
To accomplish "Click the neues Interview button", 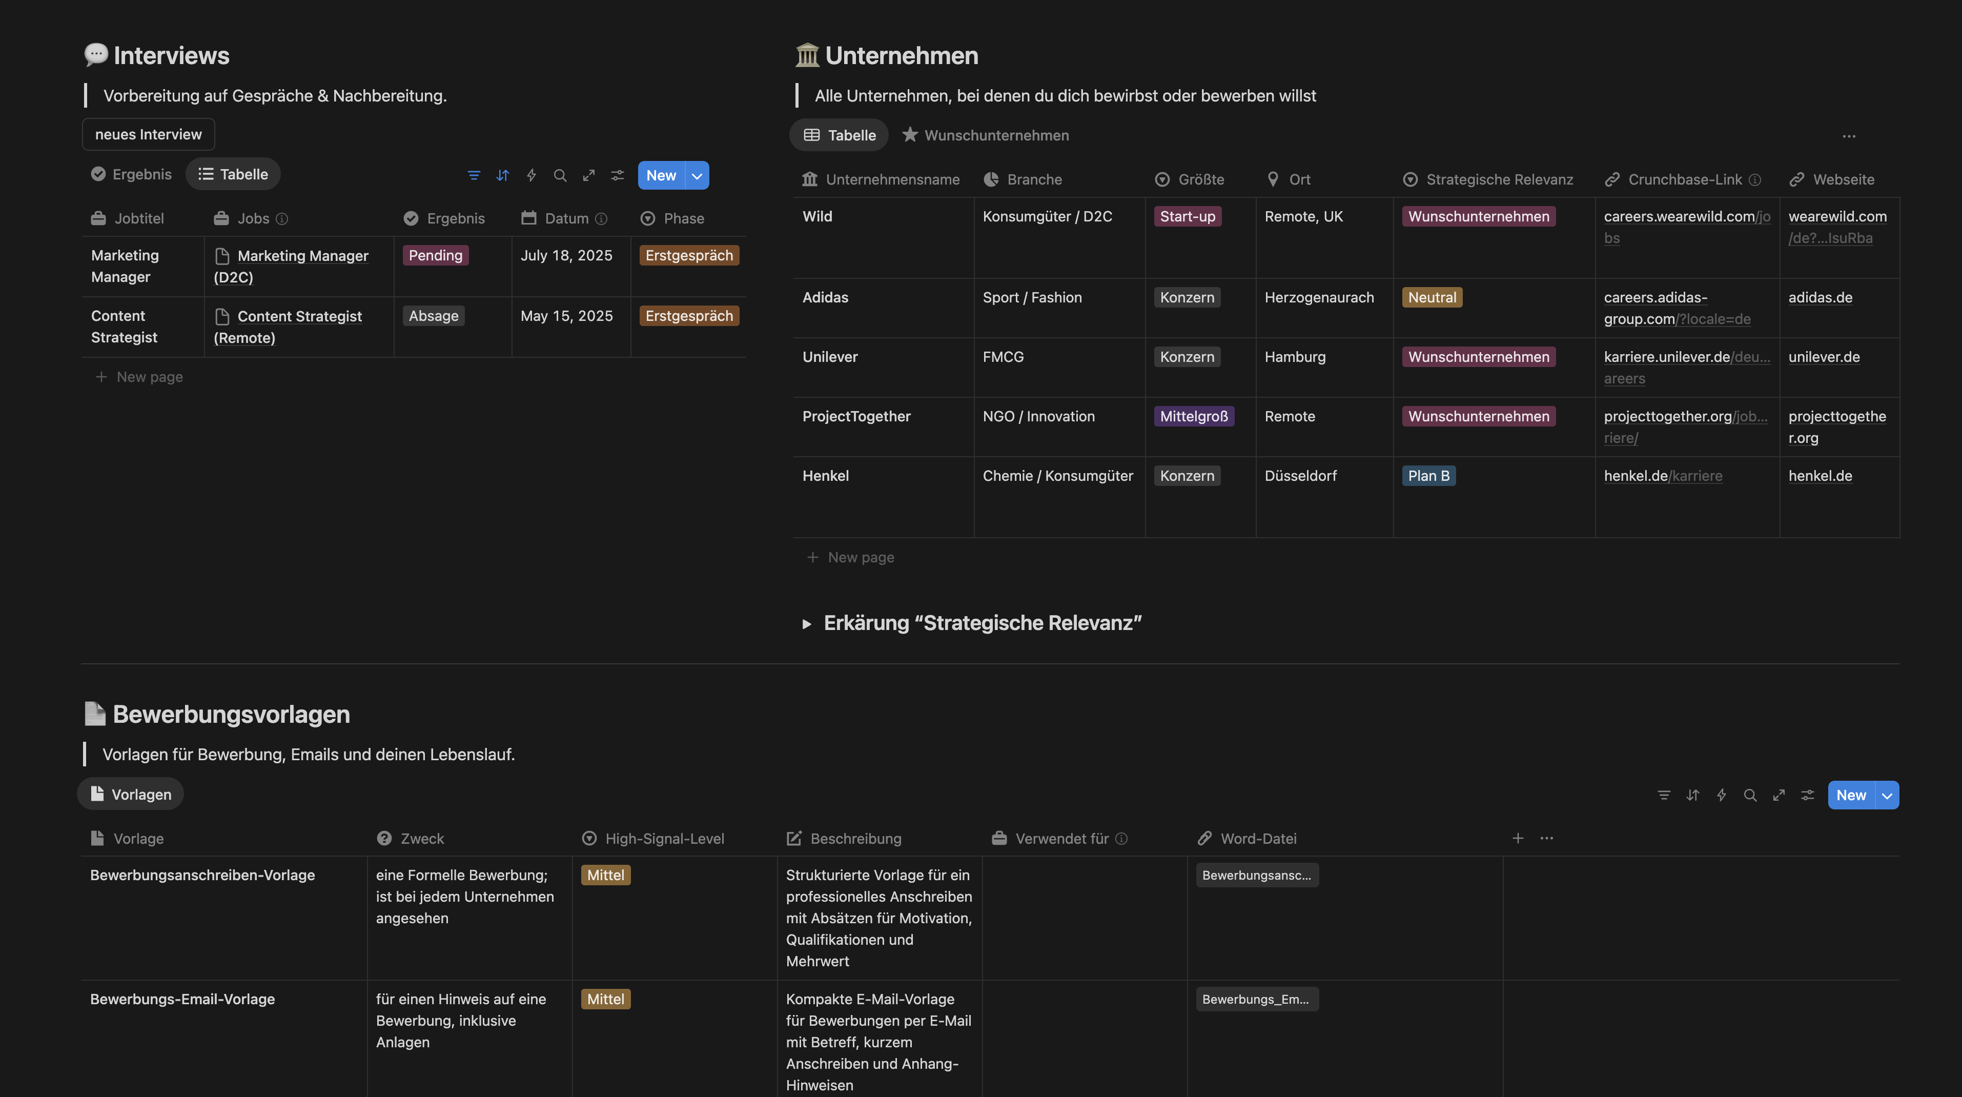I will (x=149, y=134).
